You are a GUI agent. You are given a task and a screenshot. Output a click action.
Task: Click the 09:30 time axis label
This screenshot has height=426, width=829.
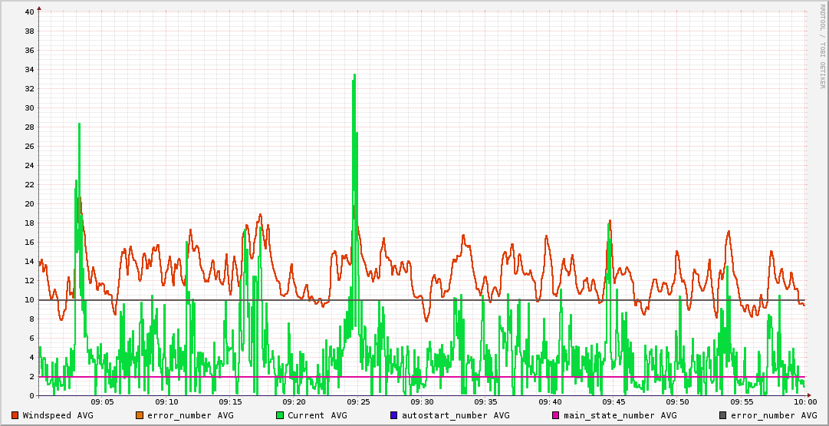(422, 403)
